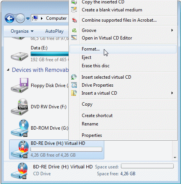Click the DVD RW Drive (F:) label
The height and width of the screenshot is (184, 181).
click(49, 107)
